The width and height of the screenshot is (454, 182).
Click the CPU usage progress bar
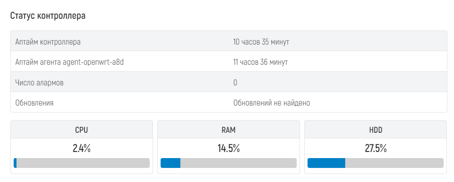pos(81,163)
